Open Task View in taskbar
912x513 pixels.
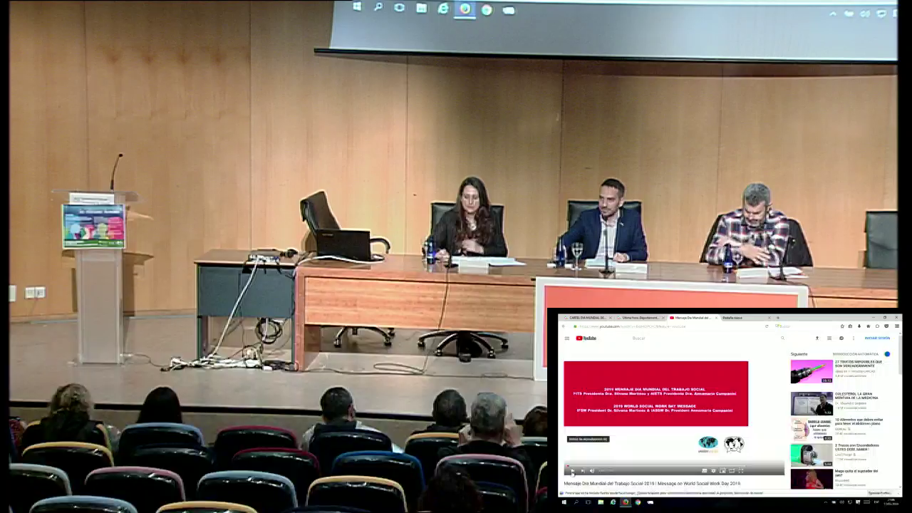[588, 502]
